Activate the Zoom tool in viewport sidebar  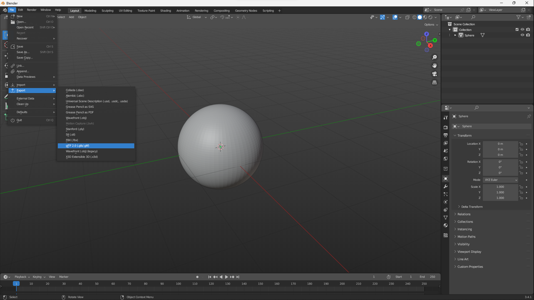(435, 57)
